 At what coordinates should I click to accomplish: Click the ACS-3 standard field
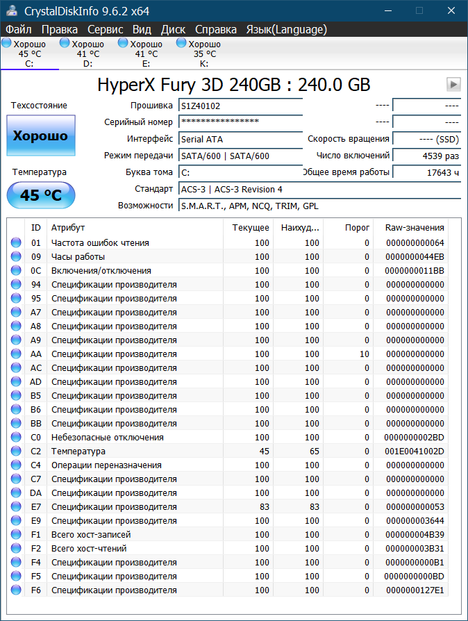point(320,189)
